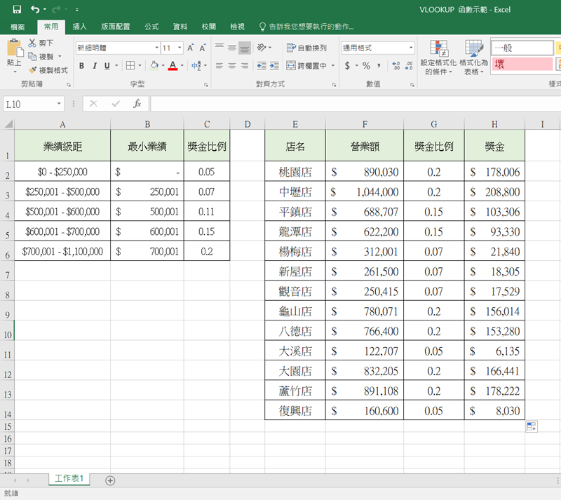The height and width of the screenshot is (500, 561).
Task: Toggle Wrap Text (自動換列)
Action: pyautogui.click(x=306, y=48)
